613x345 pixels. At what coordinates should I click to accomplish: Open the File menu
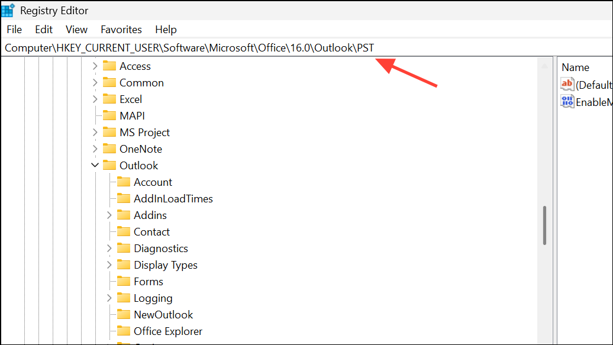[14, 29]
